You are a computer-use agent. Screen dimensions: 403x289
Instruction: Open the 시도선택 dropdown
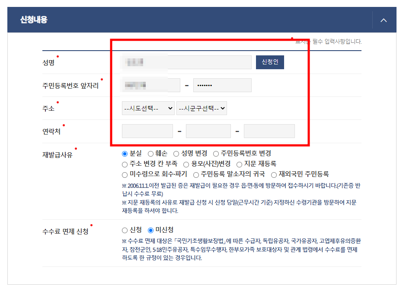[x=148, y=108]
